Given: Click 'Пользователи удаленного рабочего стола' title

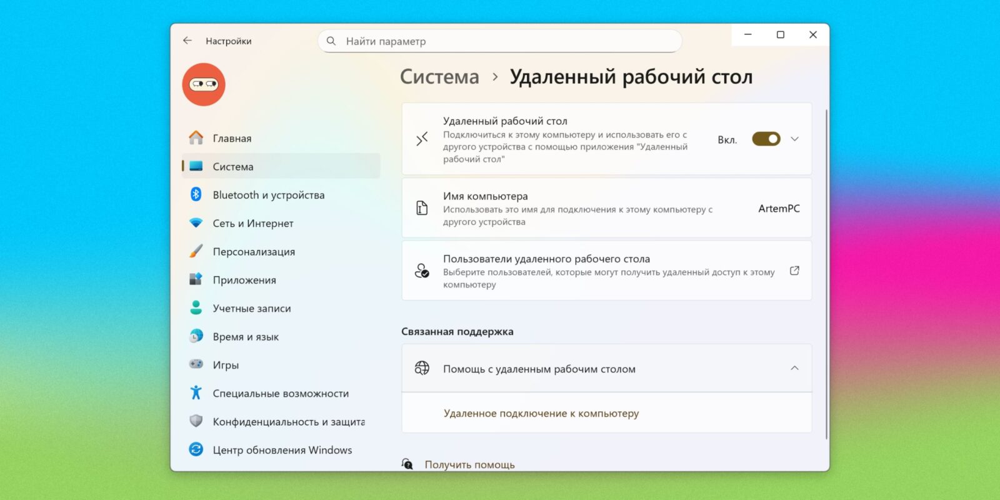Looking at the screenshot, I should [x=546, y=258].
